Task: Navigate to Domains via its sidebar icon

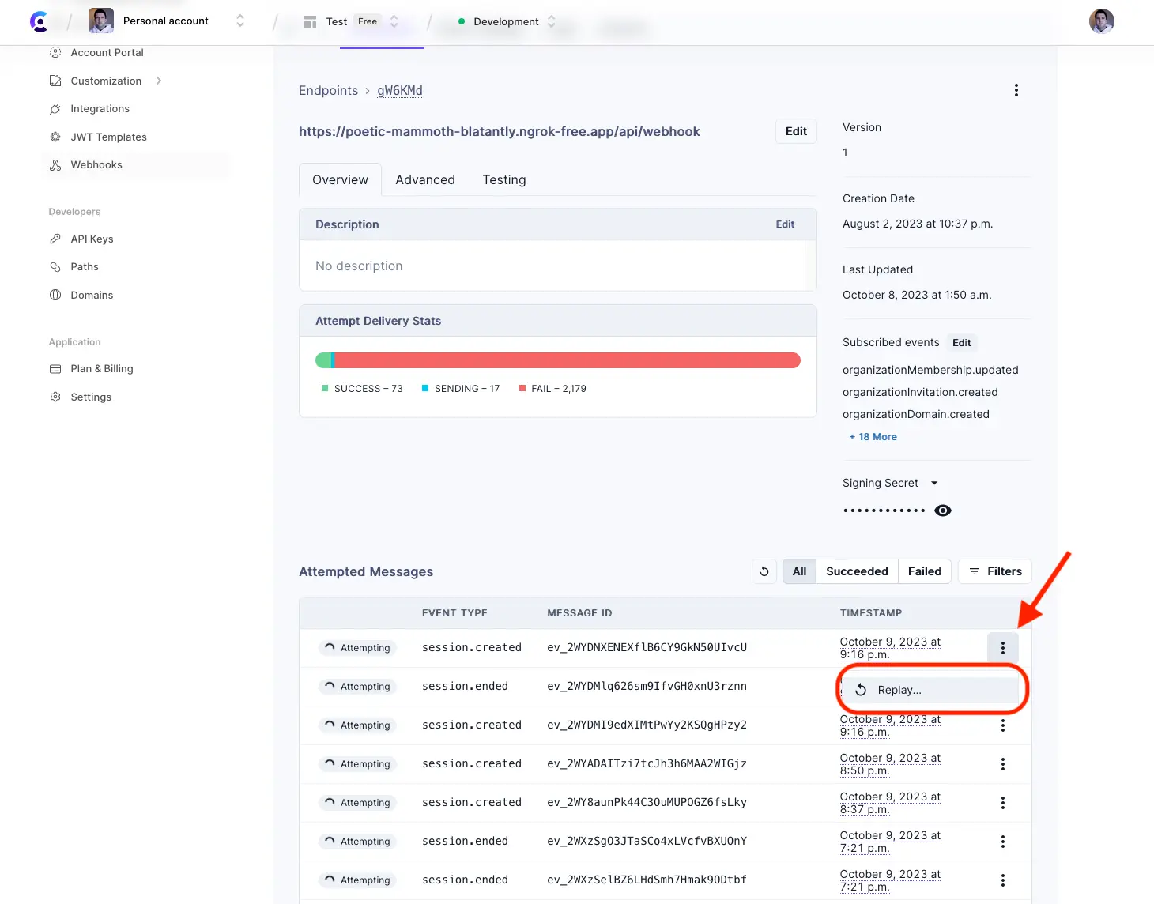Action: pos(55,295)
